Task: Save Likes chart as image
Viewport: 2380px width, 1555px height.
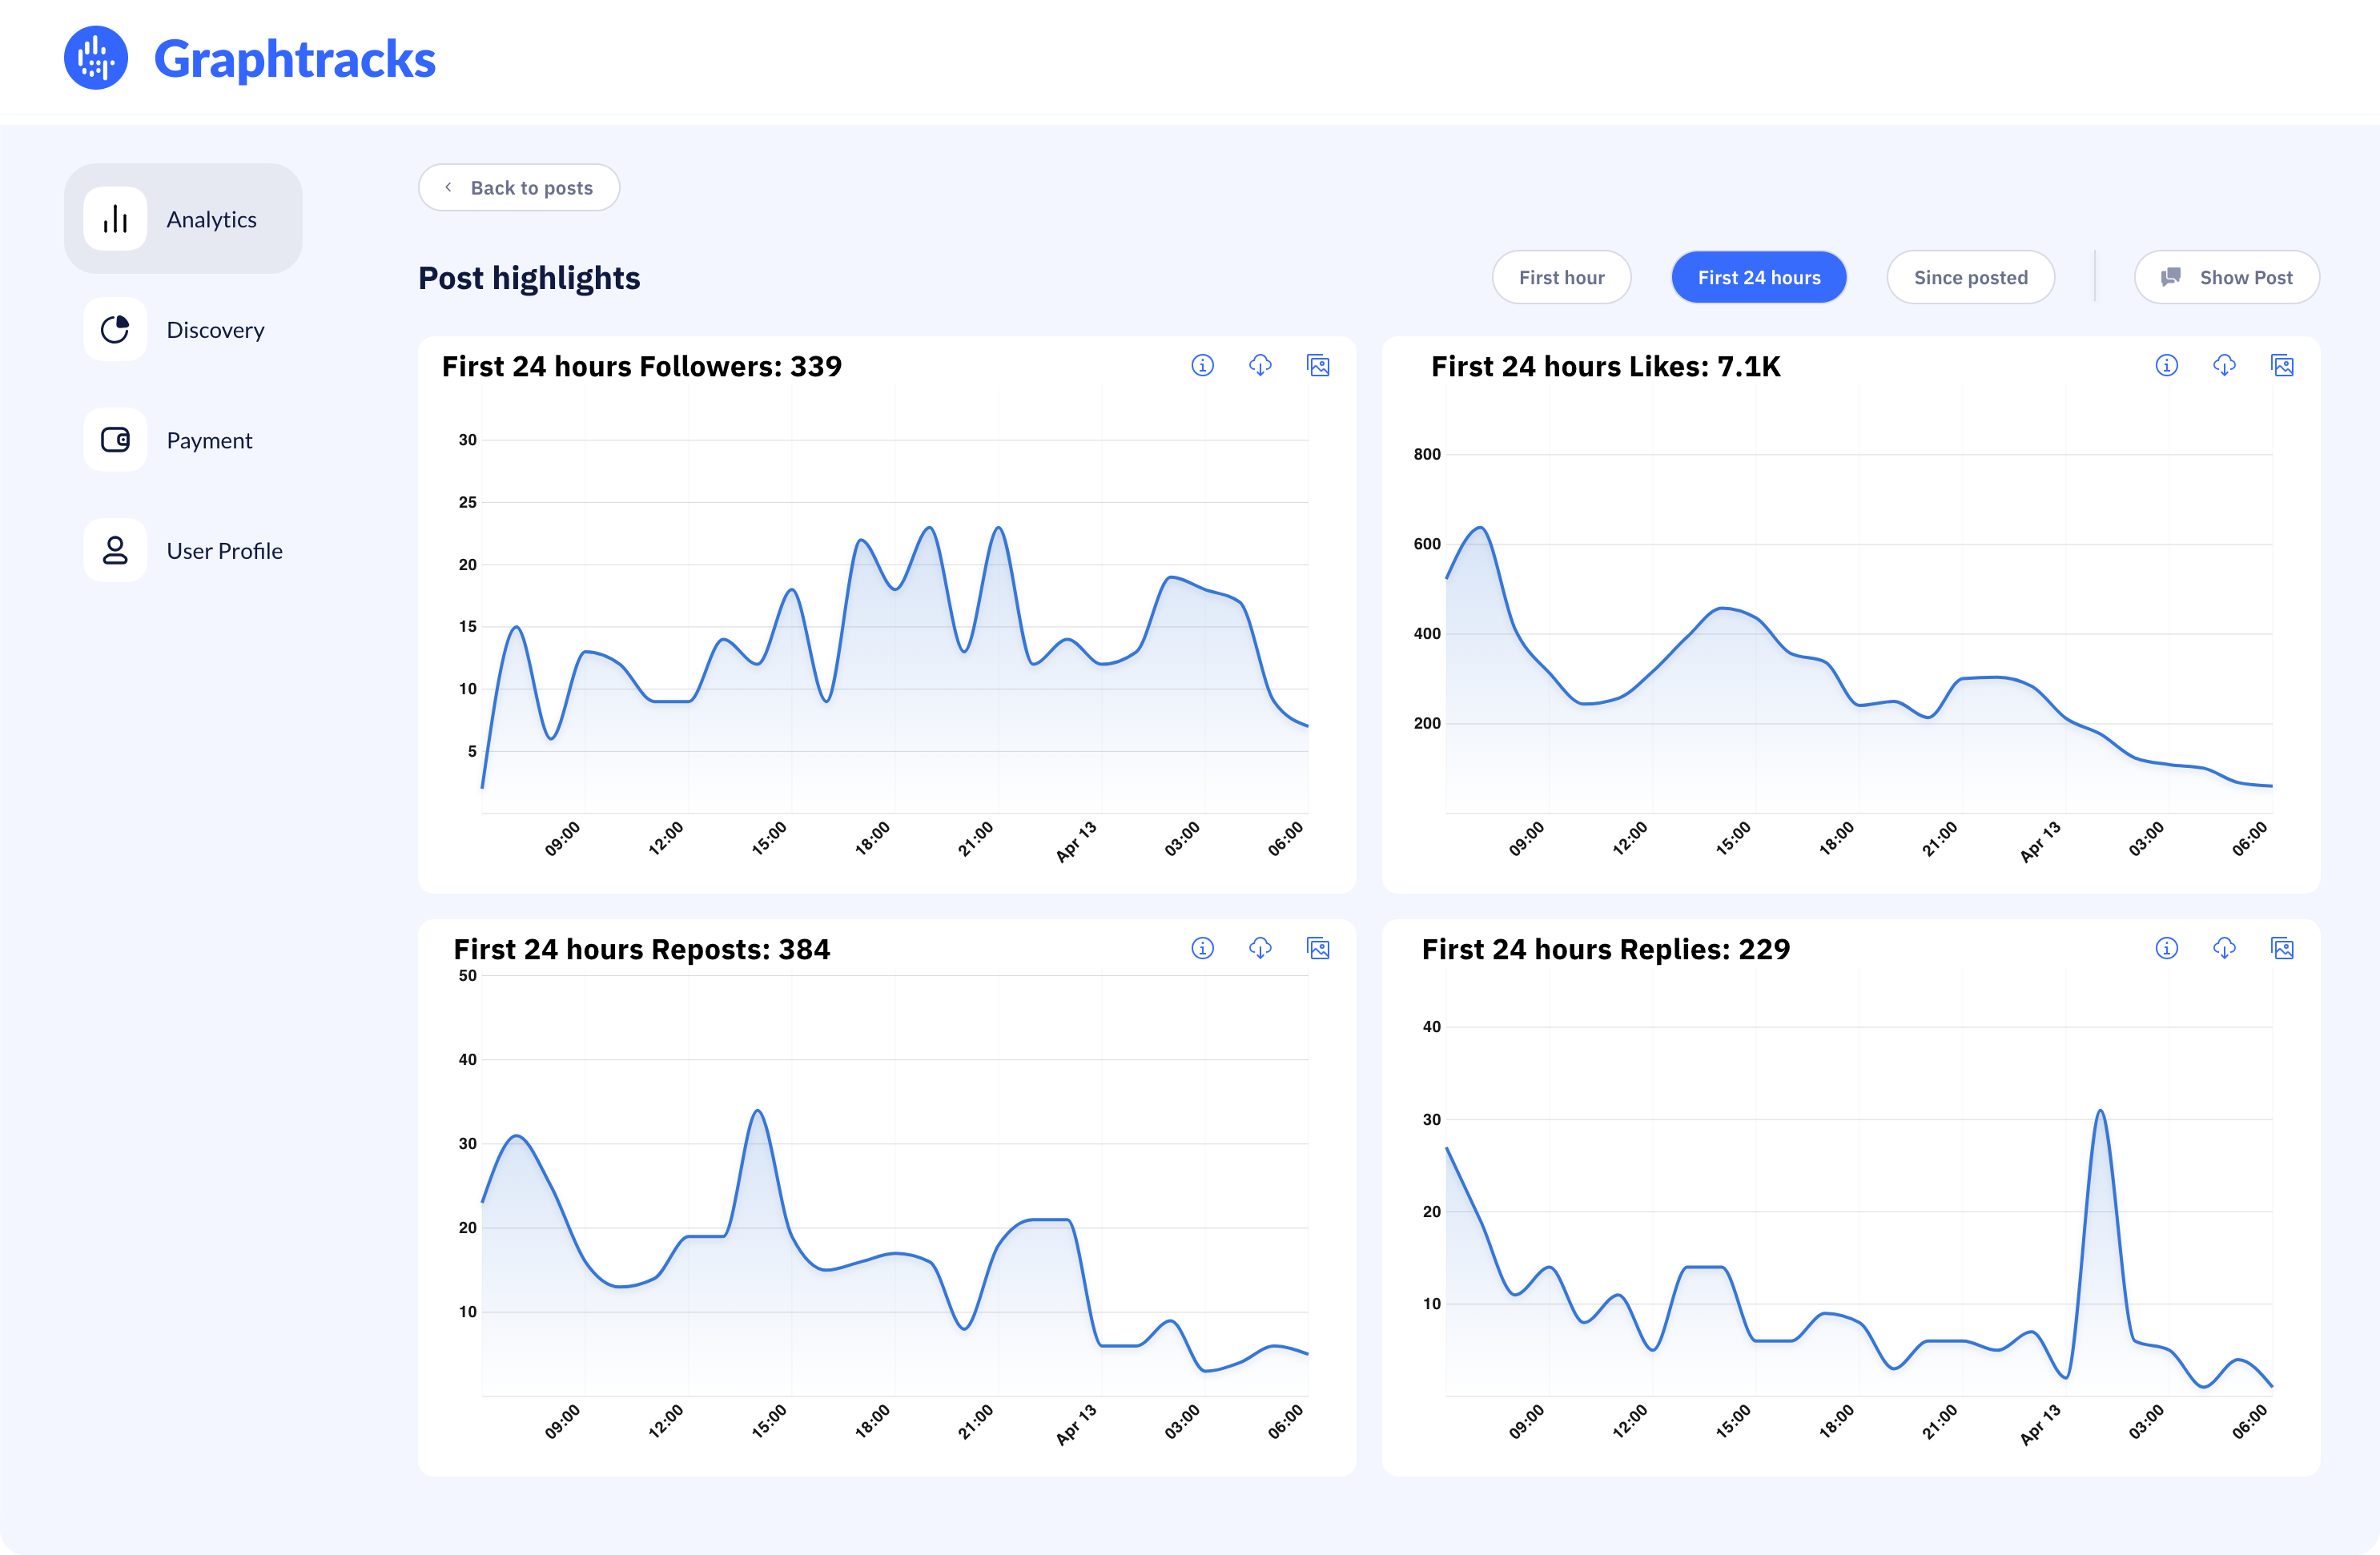Action: tap(2282, 365)
